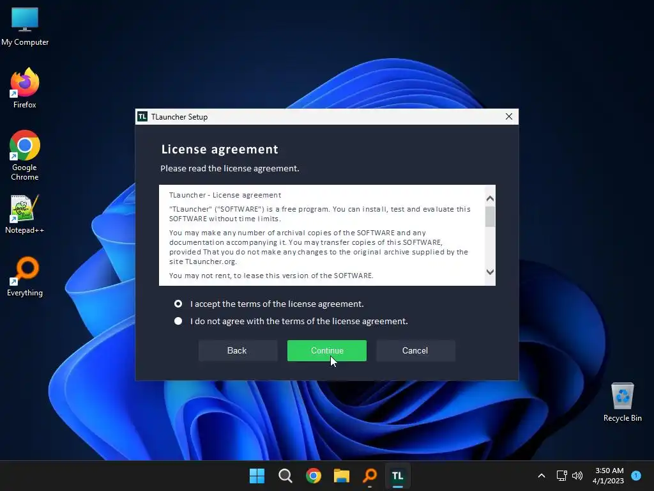The height and width of the screenshot is (491, 654).
Task: Open File Explorer from the taskbar
Action: (342, 476)
